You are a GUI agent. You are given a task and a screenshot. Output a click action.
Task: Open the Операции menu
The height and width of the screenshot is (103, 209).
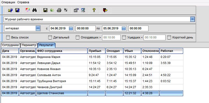8,2
